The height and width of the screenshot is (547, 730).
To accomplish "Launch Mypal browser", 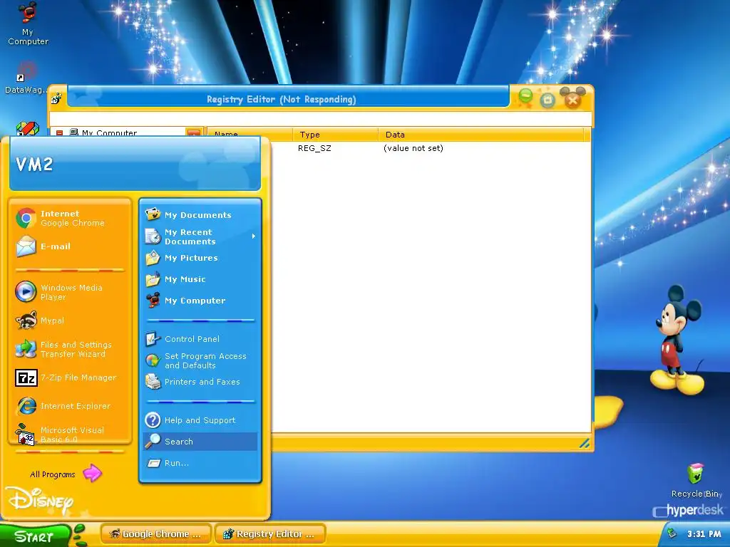I will point(70,321).
